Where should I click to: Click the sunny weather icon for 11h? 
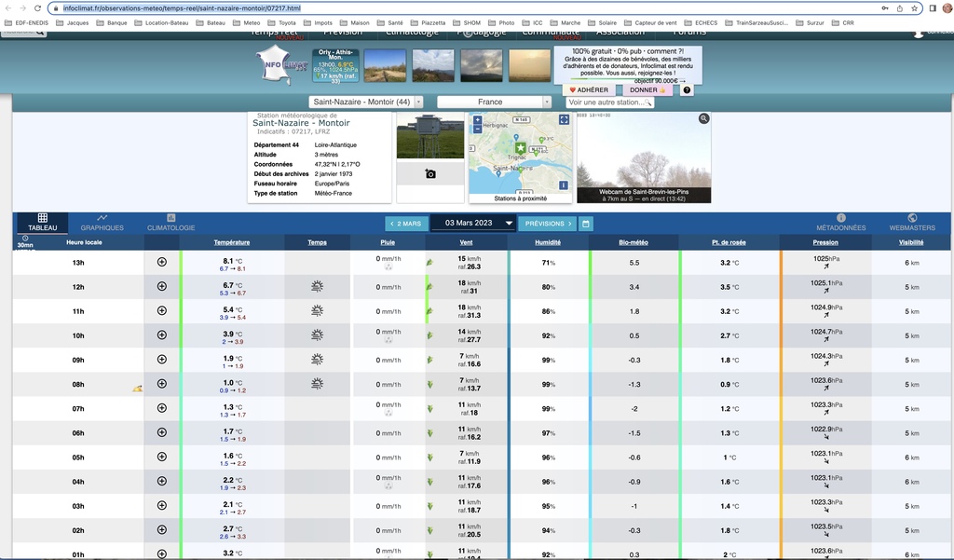[x=317, y=310]
